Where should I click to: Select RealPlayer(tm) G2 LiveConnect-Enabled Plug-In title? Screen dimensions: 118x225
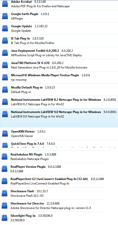coord(49,179)
